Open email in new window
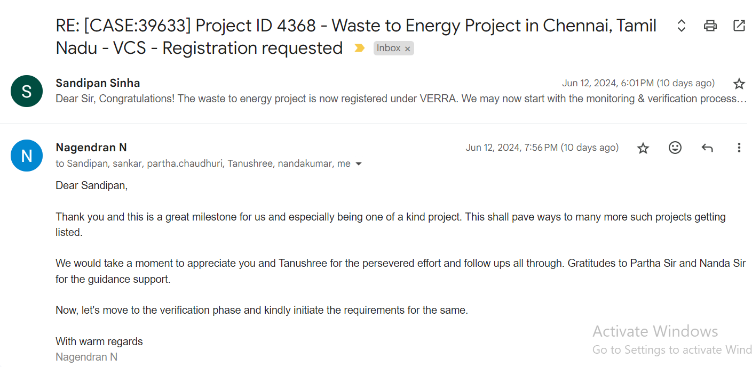 point(739,26)
